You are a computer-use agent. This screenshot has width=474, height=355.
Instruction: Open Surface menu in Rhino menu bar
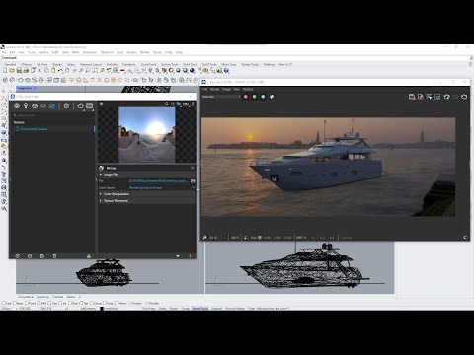click(x=43, y=52)
